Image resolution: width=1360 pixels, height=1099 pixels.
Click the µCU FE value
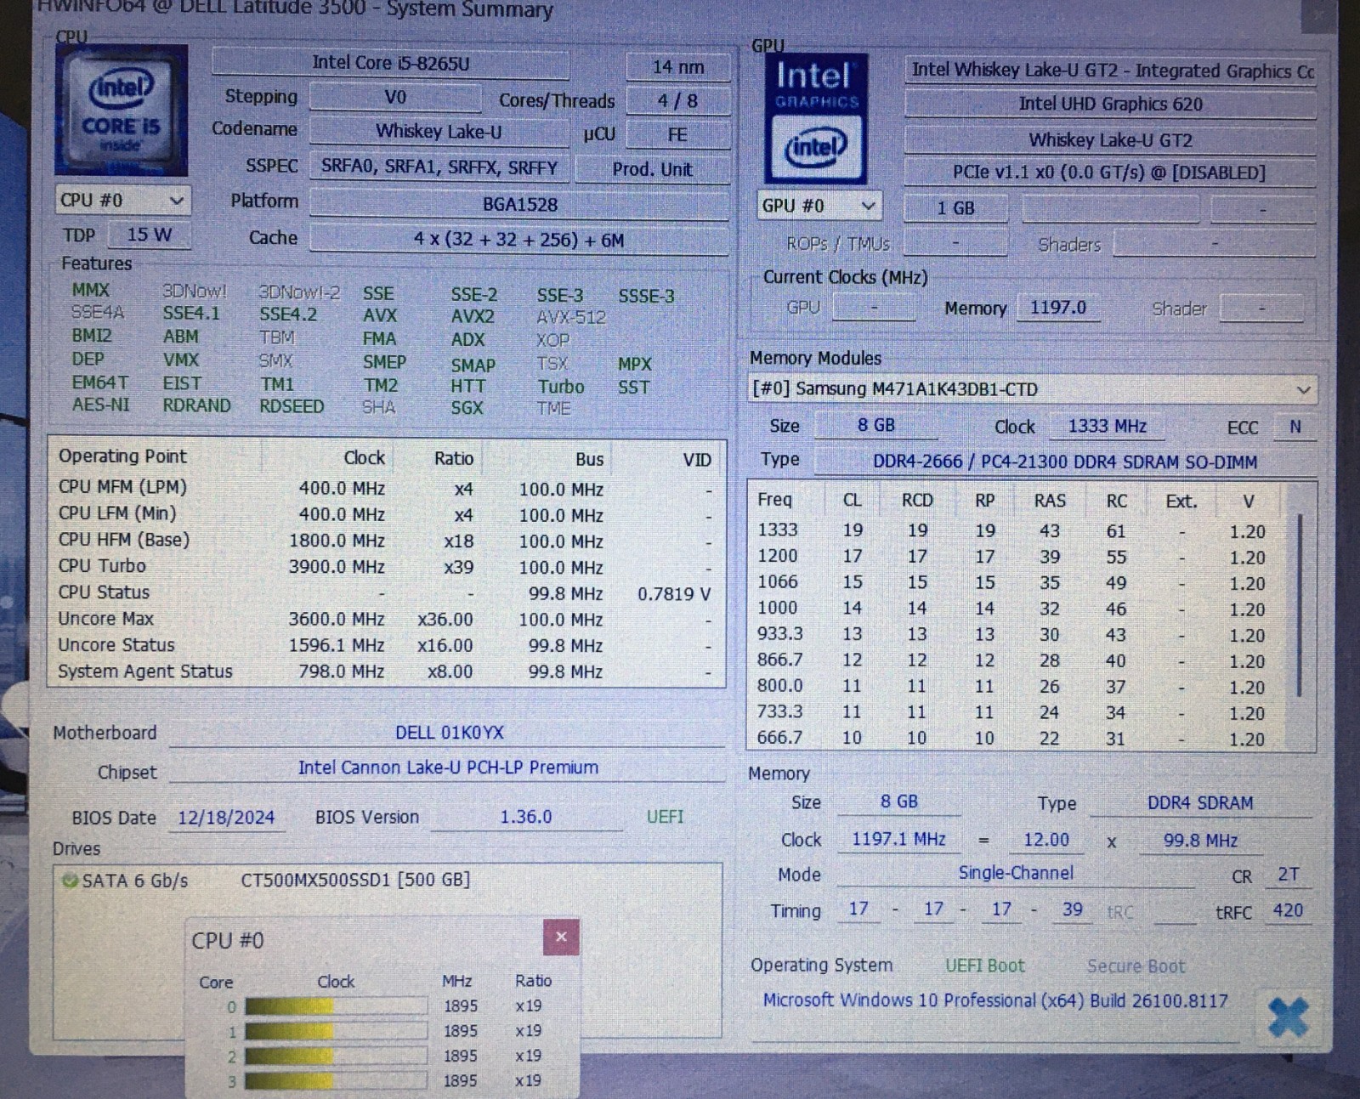[x=677, y=134]
